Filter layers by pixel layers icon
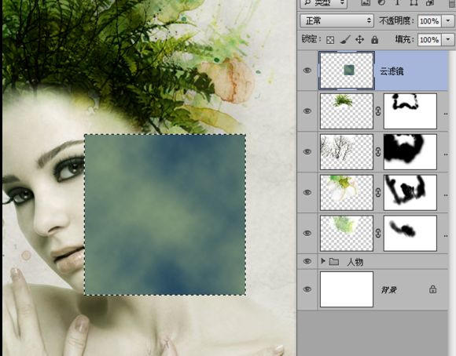The width and height of the screenshot is (456, 356). 366,2
